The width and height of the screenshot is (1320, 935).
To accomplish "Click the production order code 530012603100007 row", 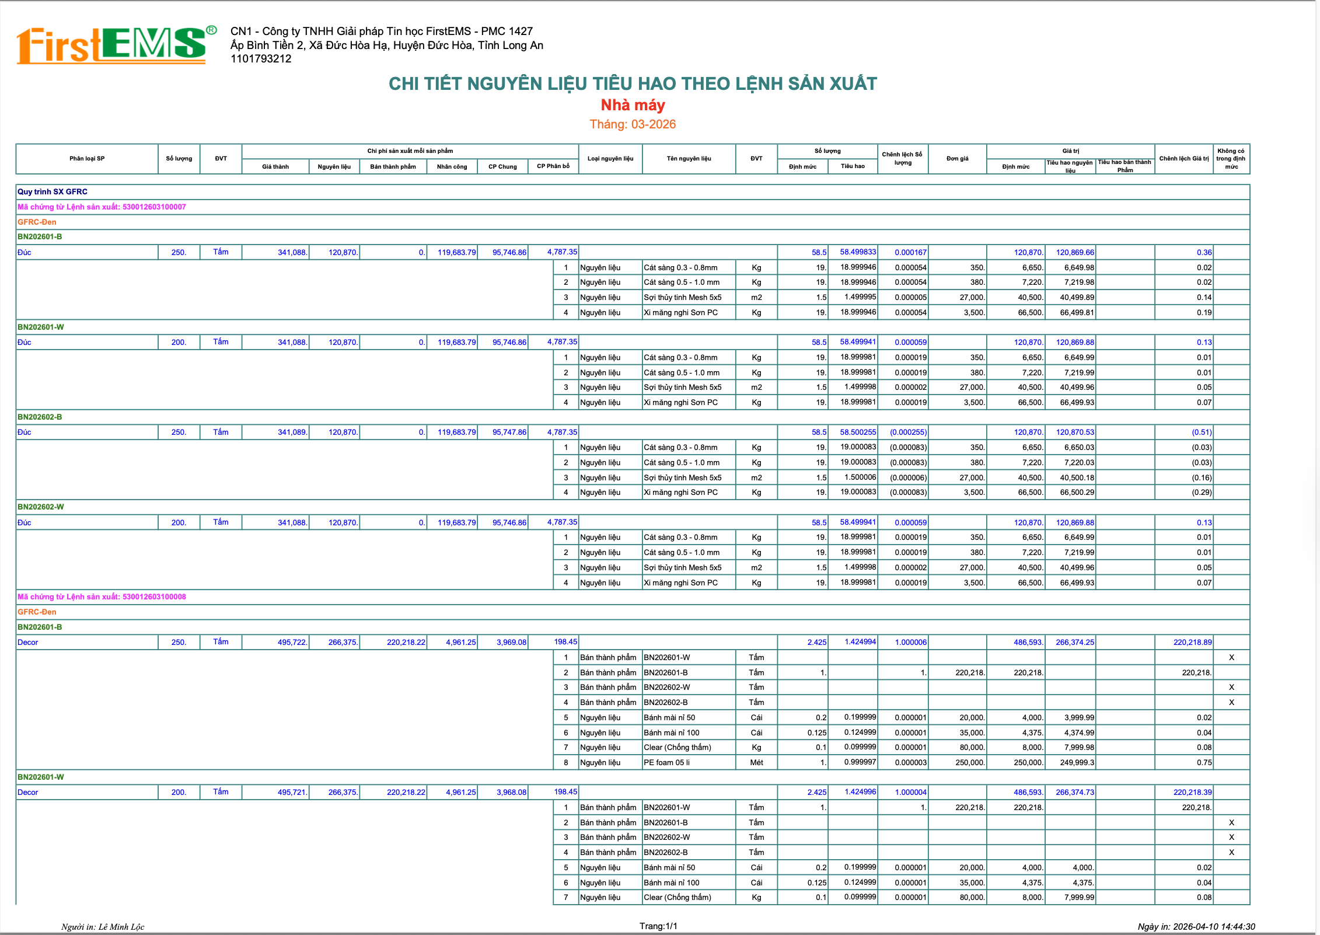I will (x=633, y=207).
